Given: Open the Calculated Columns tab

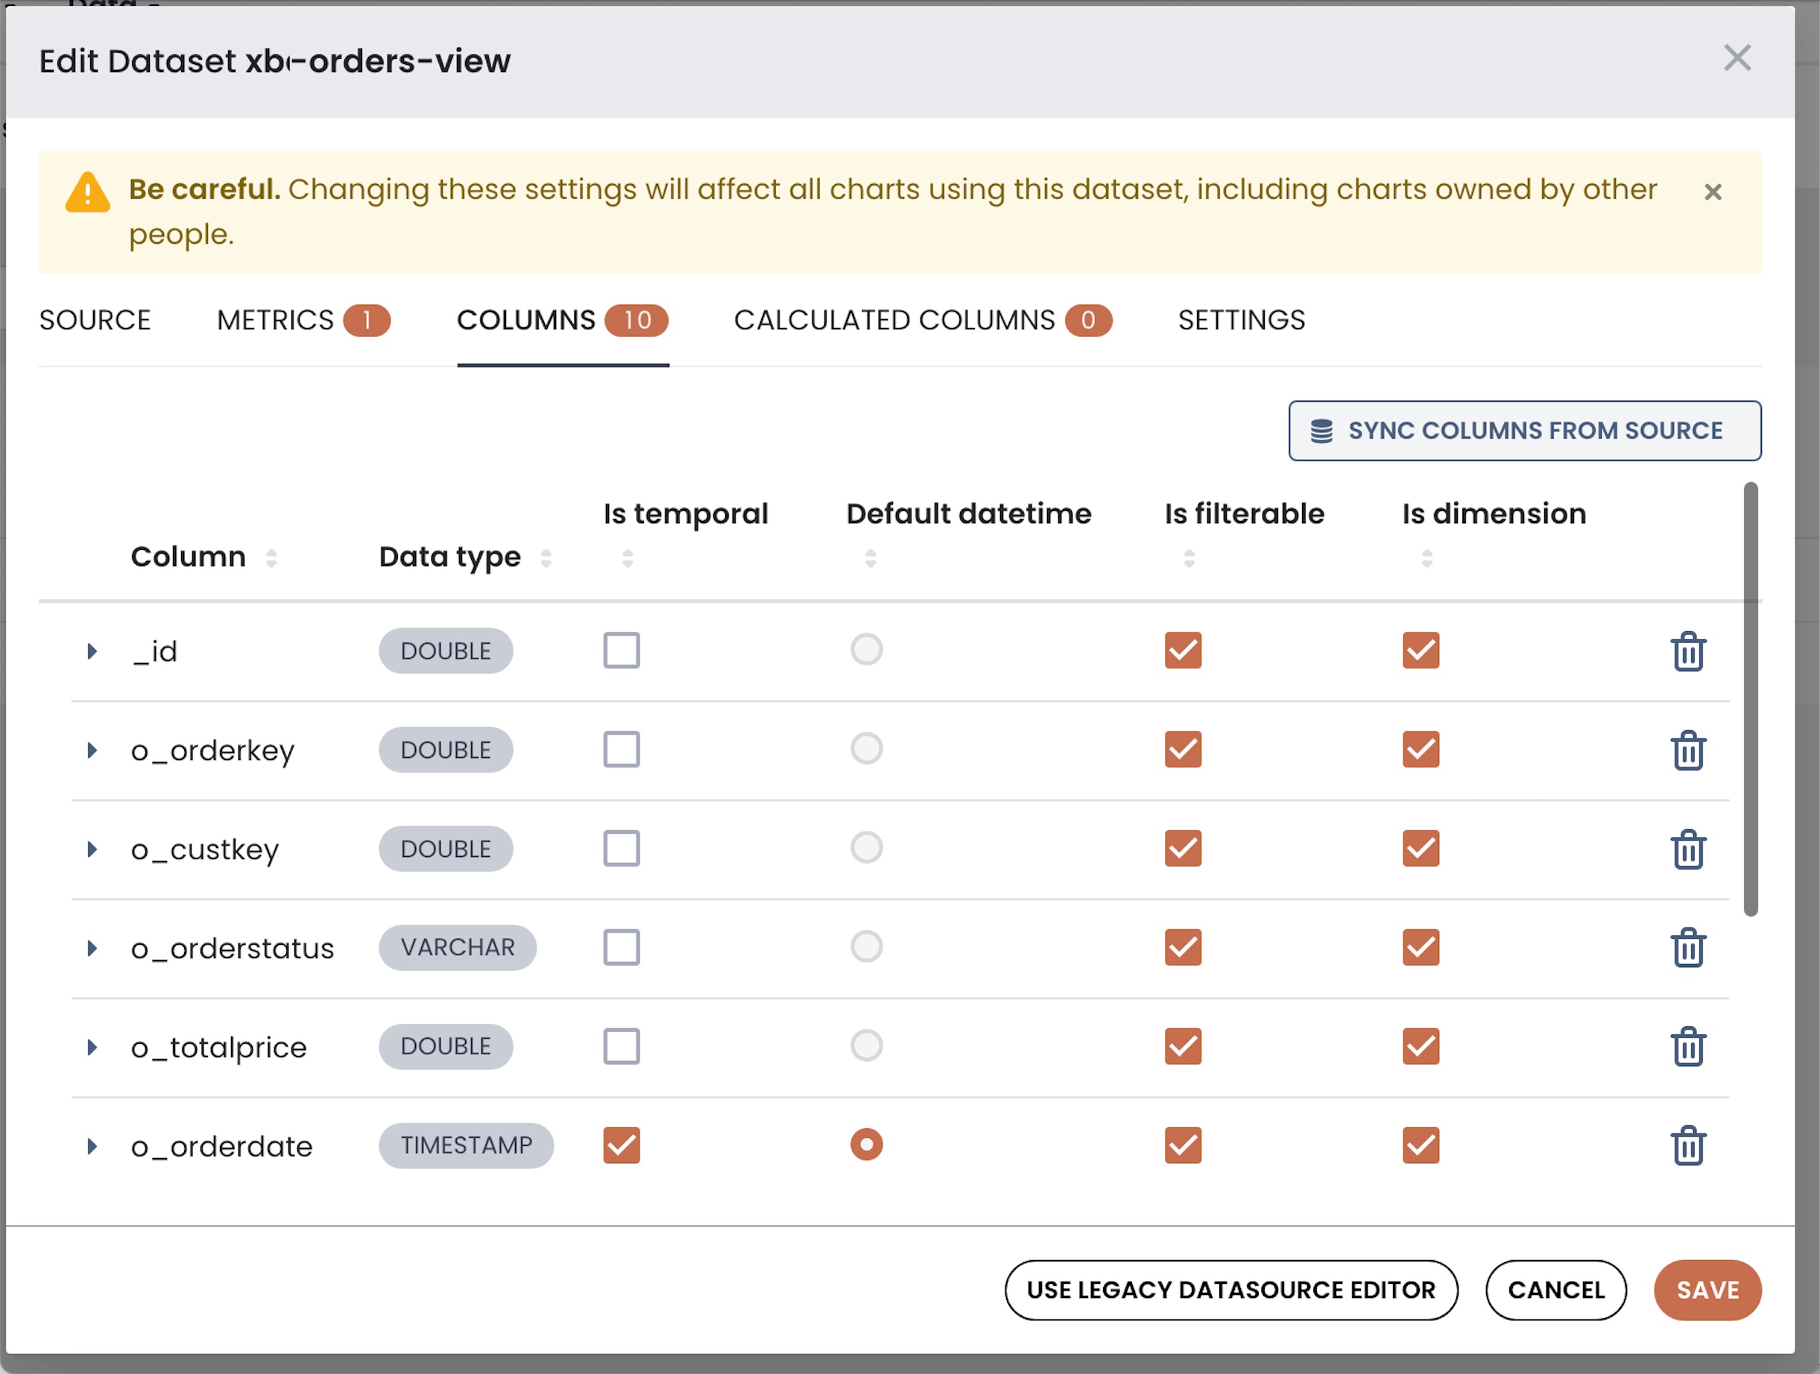Looking at the screenshot, I should [921, 320].
